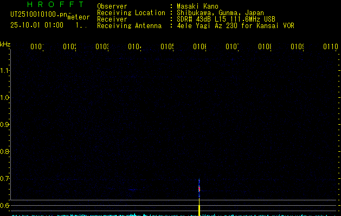
Task: Click the 0108 time axis label
Action: coord(265,46)
